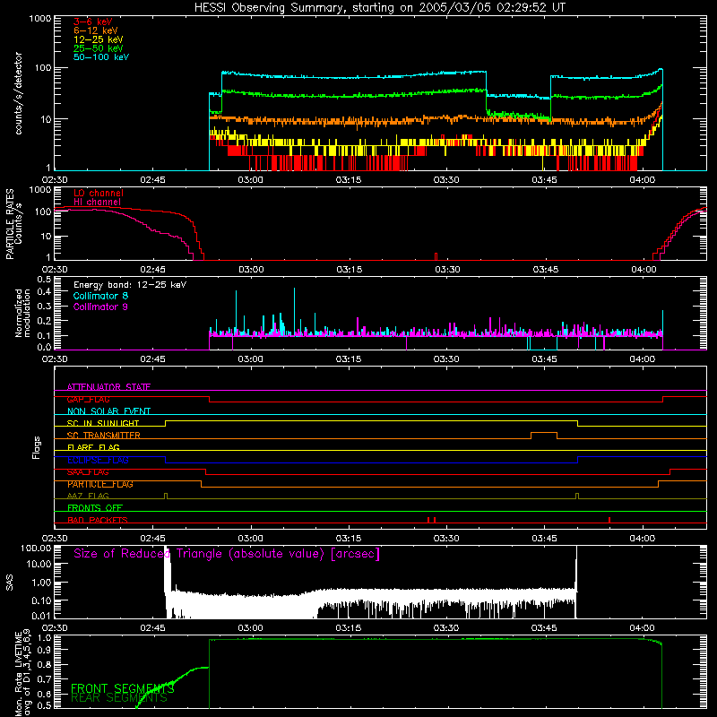717x717 pixels.
Task: Click the Size of Reduced Triangle caption
Action: point(227,554)
